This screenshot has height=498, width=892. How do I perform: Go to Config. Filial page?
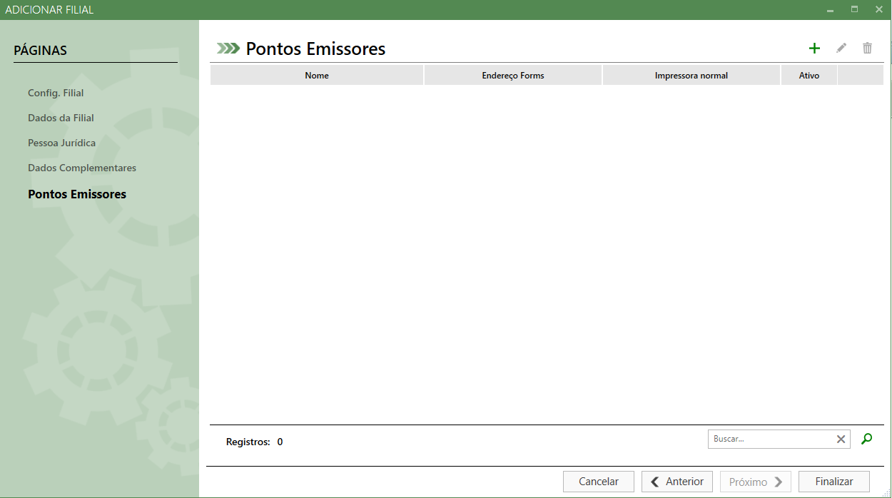tap(56, 93)
